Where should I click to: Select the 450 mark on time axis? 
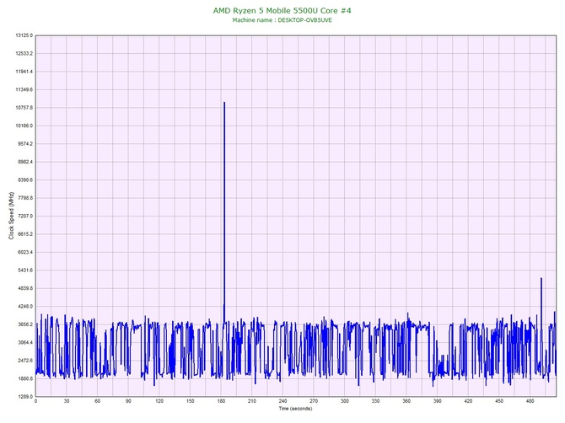[499, 401]
